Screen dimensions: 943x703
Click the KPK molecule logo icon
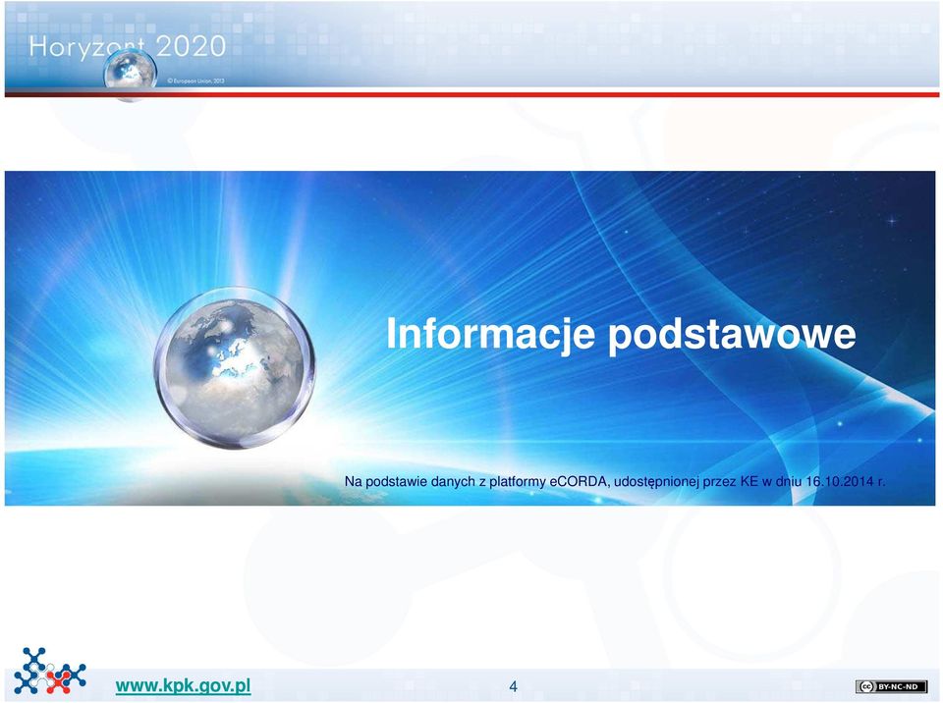[x=50, y=671]
